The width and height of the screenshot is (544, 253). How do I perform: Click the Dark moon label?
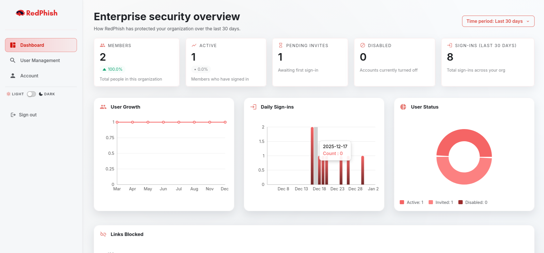click(x=47, y=94)
